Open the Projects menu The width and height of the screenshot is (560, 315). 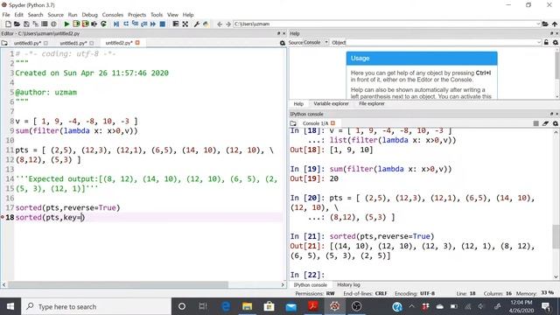point(136,15)
